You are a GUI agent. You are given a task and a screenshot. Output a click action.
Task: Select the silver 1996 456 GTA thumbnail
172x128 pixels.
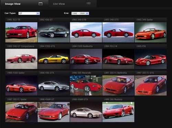click(54, 85)
